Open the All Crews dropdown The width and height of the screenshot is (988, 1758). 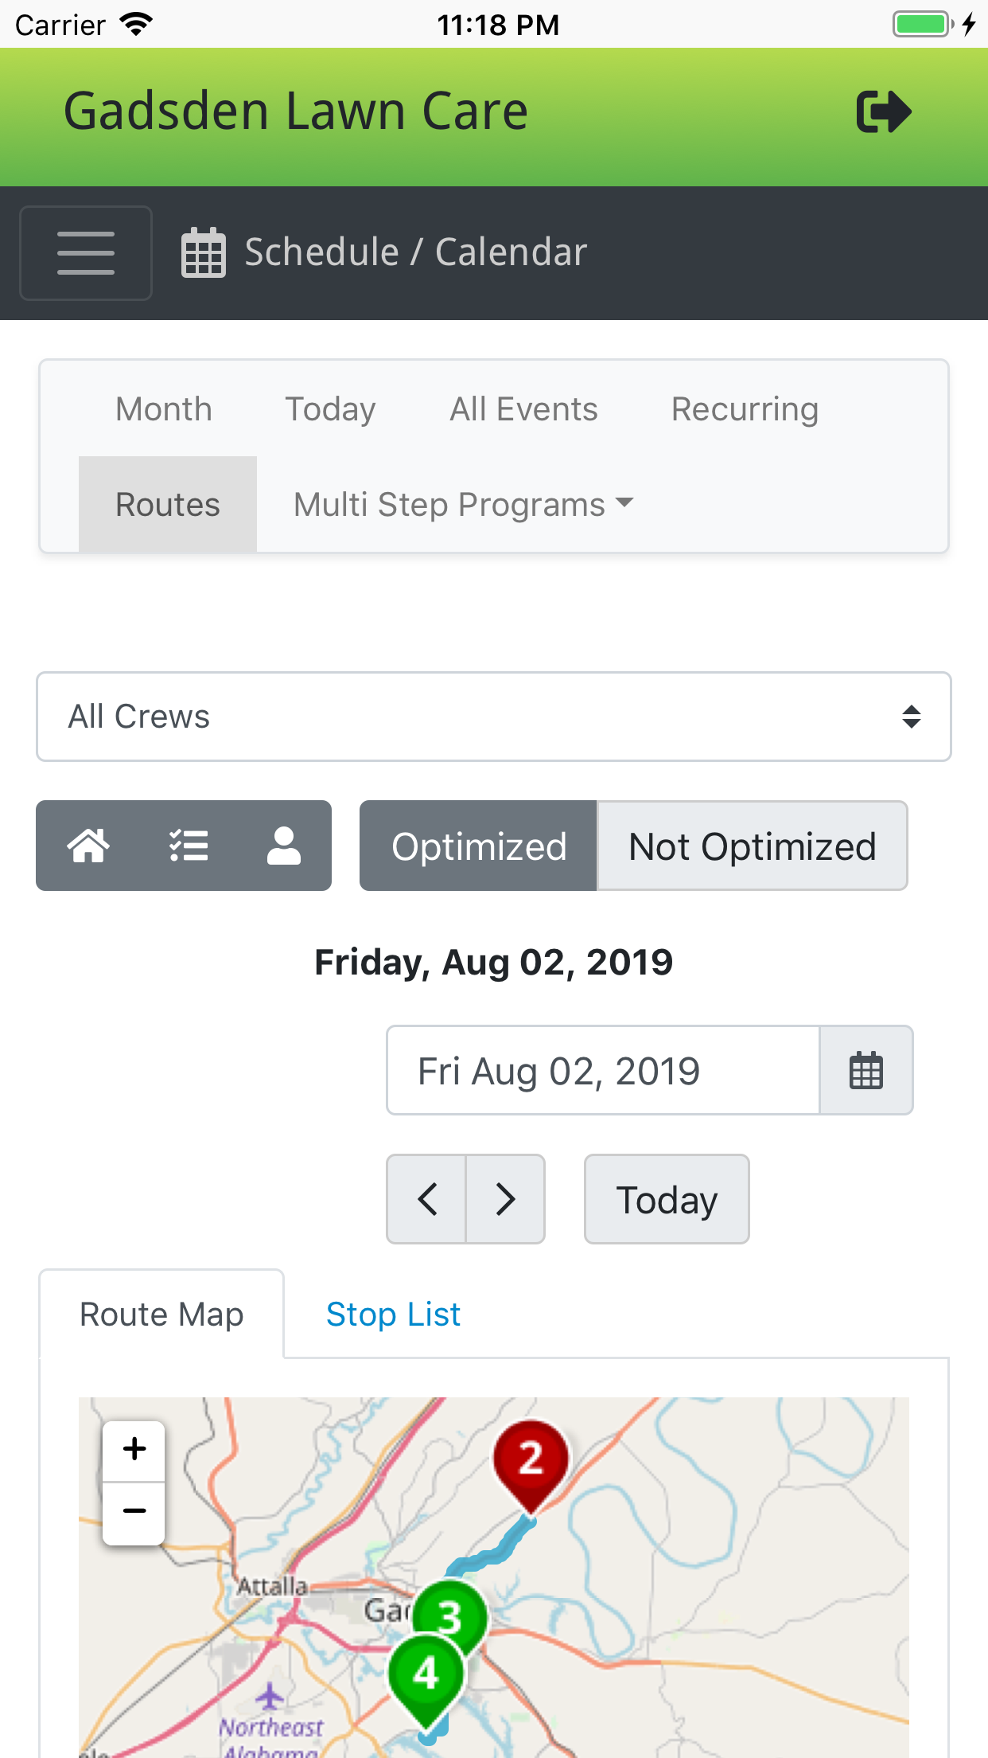[493, 717]
